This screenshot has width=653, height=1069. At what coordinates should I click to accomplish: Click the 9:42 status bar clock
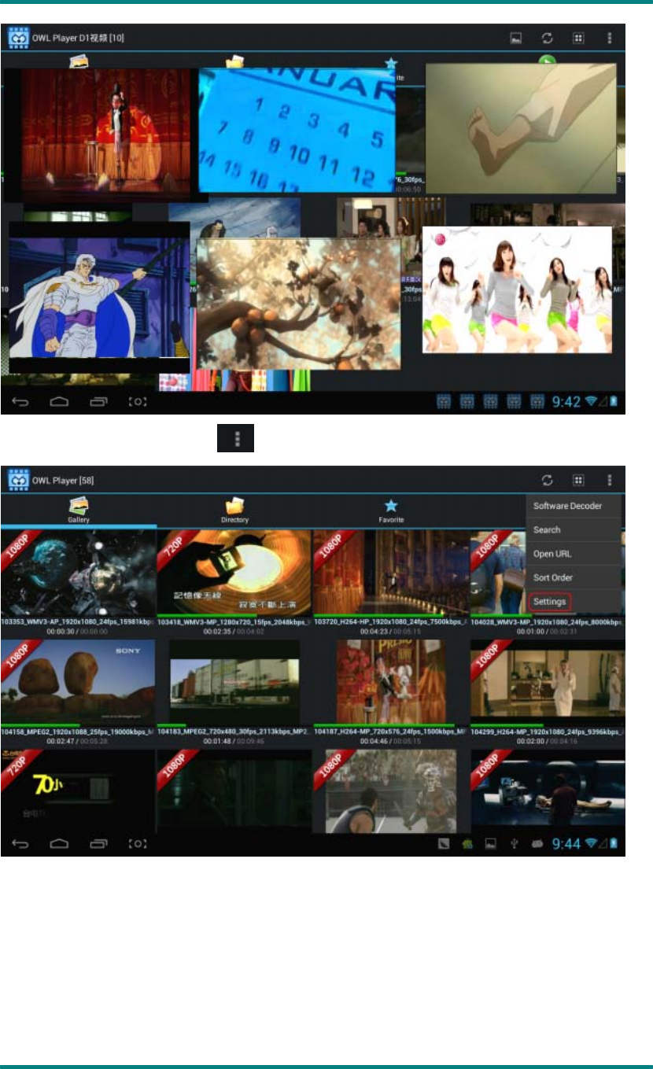565,402
